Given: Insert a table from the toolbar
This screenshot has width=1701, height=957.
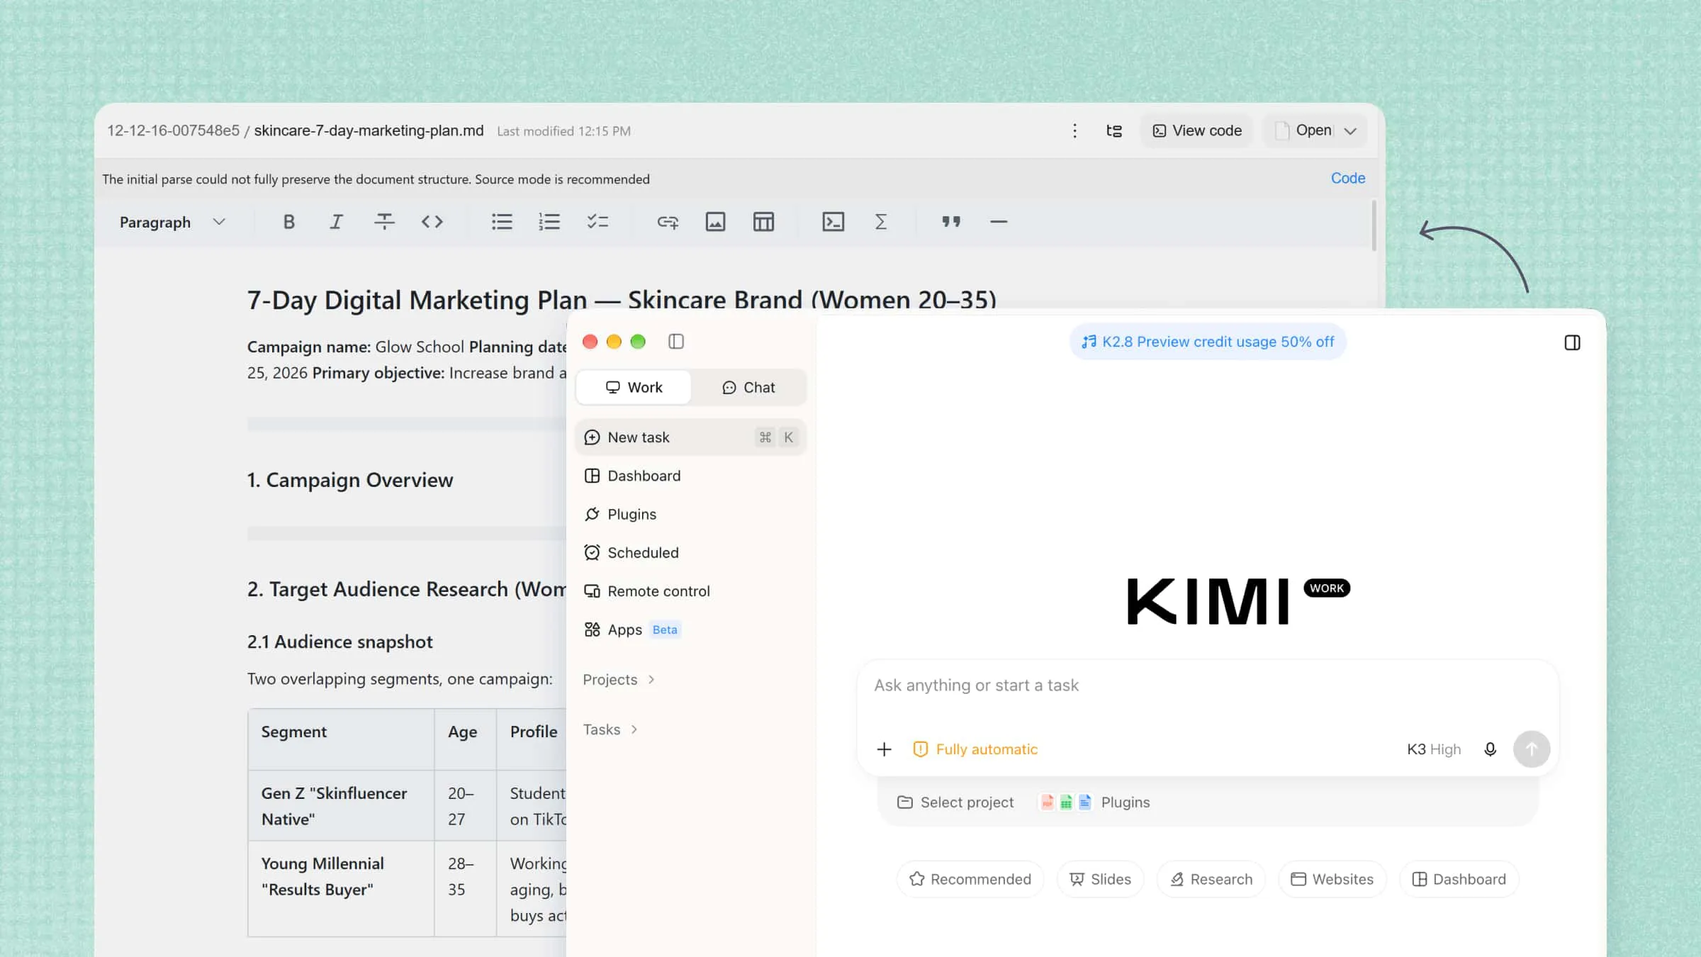Looking at the screenshot, I should coord(763,222).
